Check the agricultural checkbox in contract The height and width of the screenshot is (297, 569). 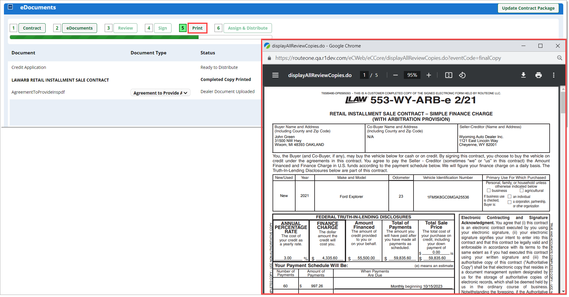522,191
